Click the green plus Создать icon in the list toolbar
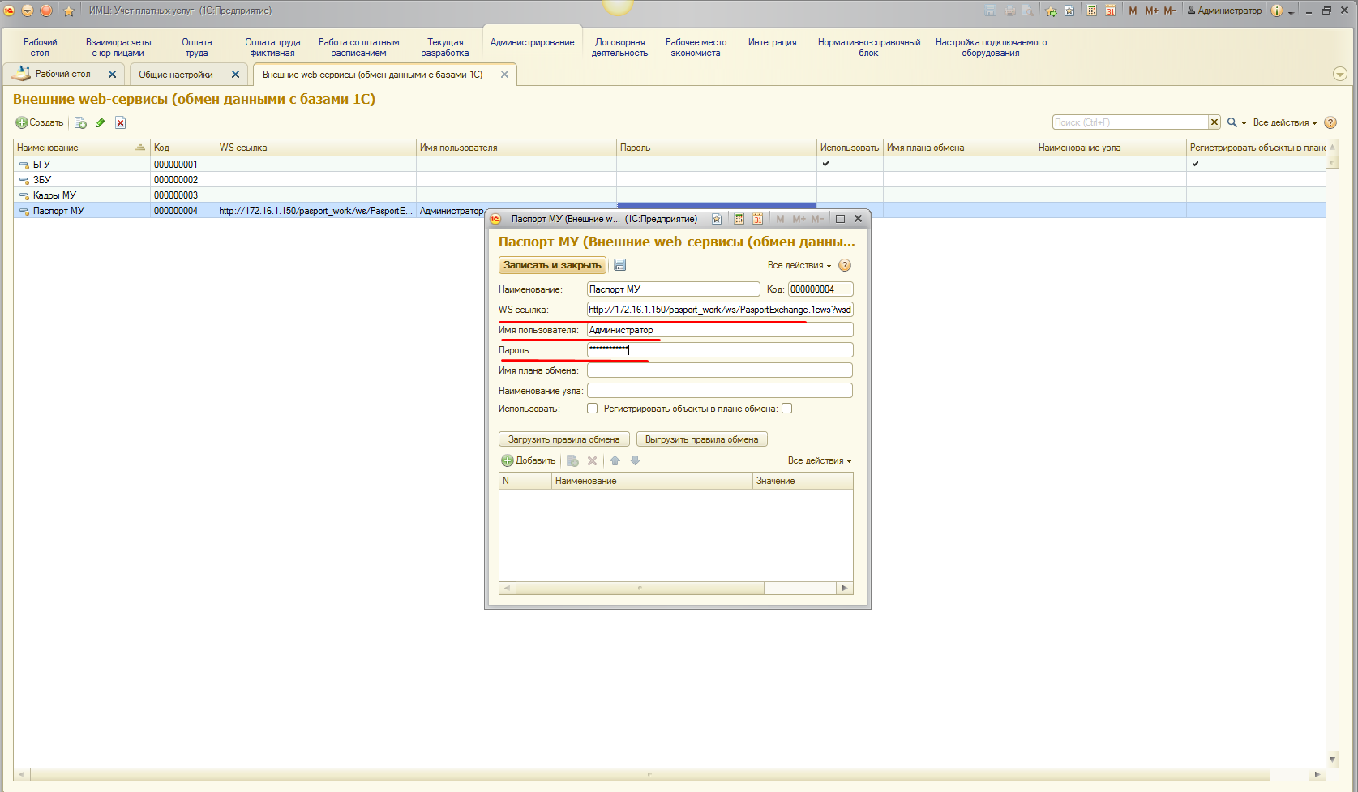This screenshot has height=792, width=1358. 22,122
